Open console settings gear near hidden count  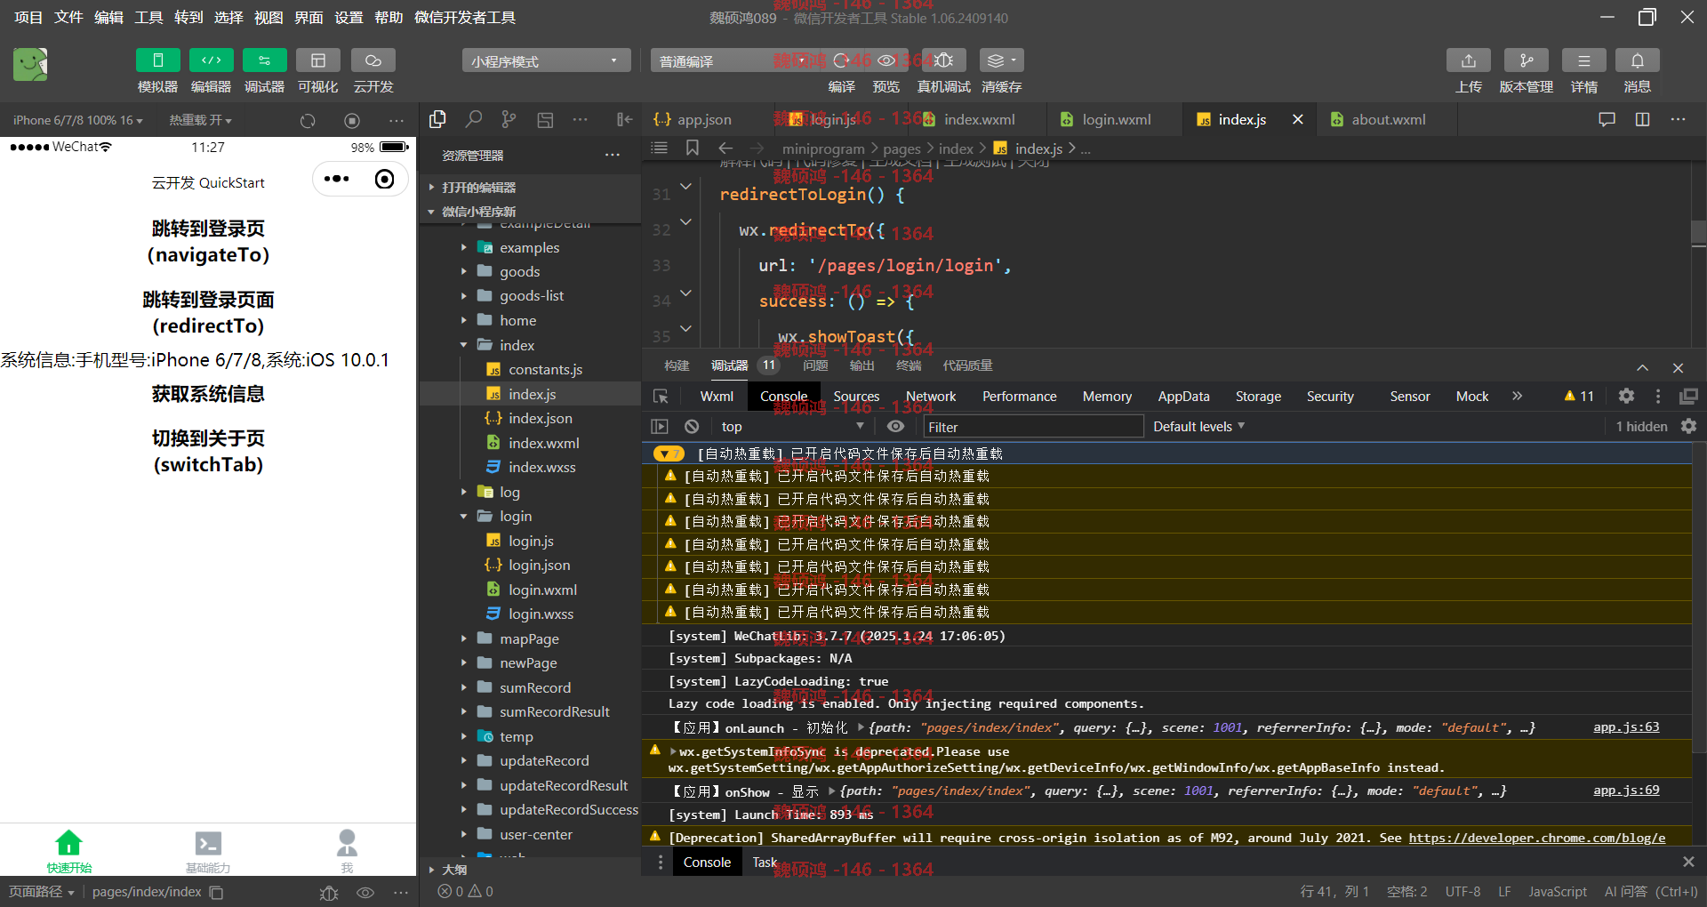click(1688, 427)
